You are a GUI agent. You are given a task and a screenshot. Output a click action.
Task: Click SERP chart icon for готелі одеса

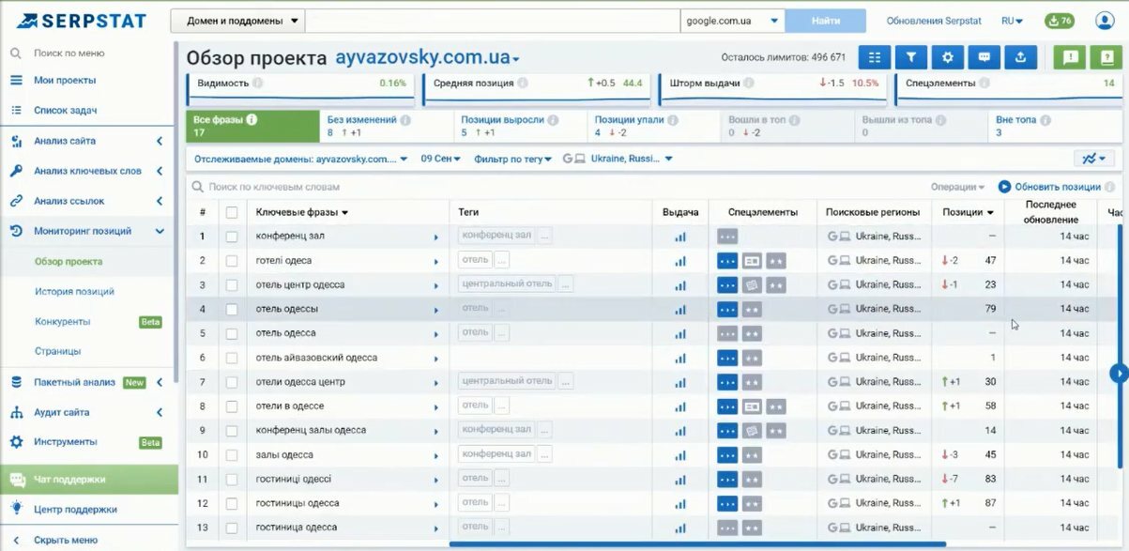click(x=680, y=261)
